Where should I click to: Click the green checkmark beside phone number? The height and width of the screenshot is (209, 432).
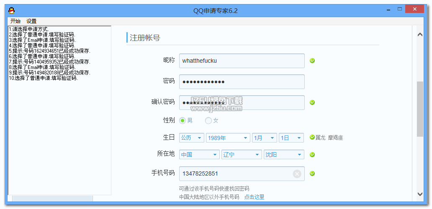[x=312, y=173]
